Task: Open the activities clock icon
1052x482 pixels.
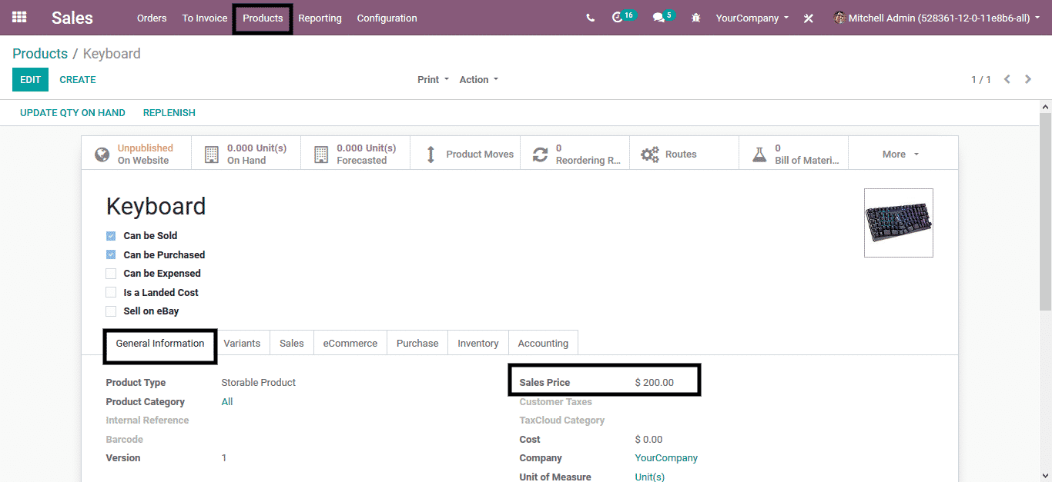Action: coord(618,18)
